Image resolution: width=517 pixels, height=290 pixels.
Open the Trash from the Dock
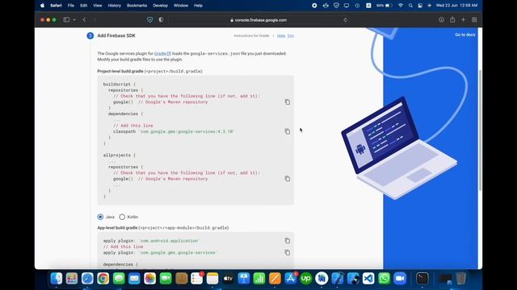[461, 279]
